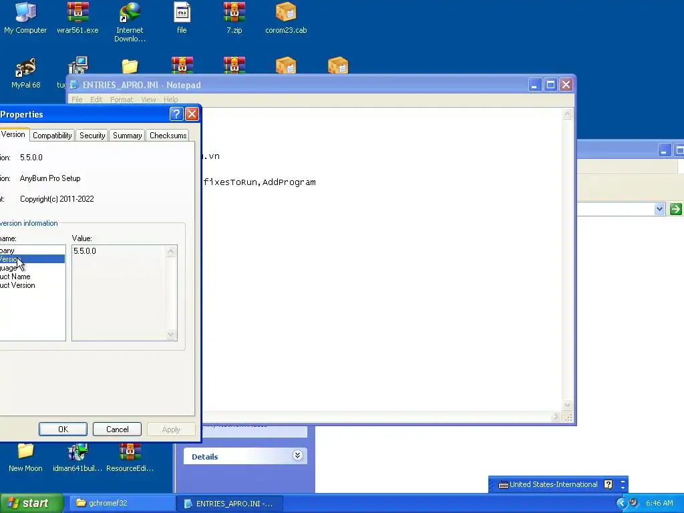This screenshot has width=684, height=513.
Task: Click the taskbar clock showing 6:46 AM
Action: [x=659, y=503]
